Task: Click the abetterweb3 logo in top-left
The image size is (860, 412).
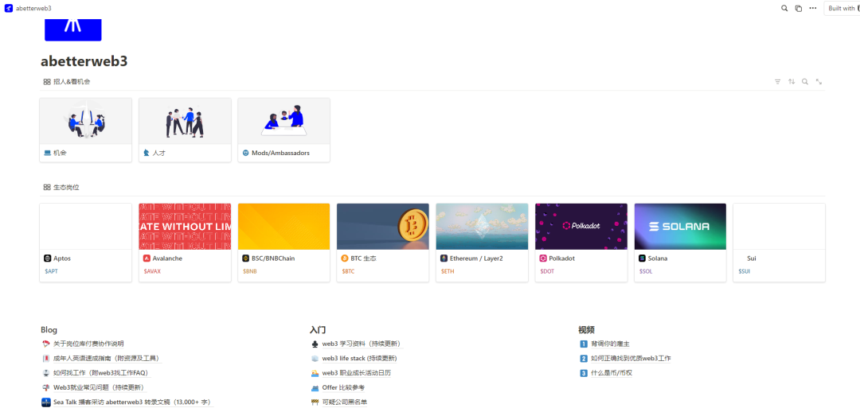Action: coord(8,8)
